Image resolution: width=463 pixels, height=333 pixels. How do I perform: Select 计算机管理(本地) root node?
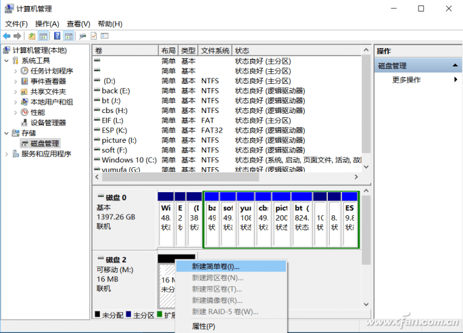point(40,50)
